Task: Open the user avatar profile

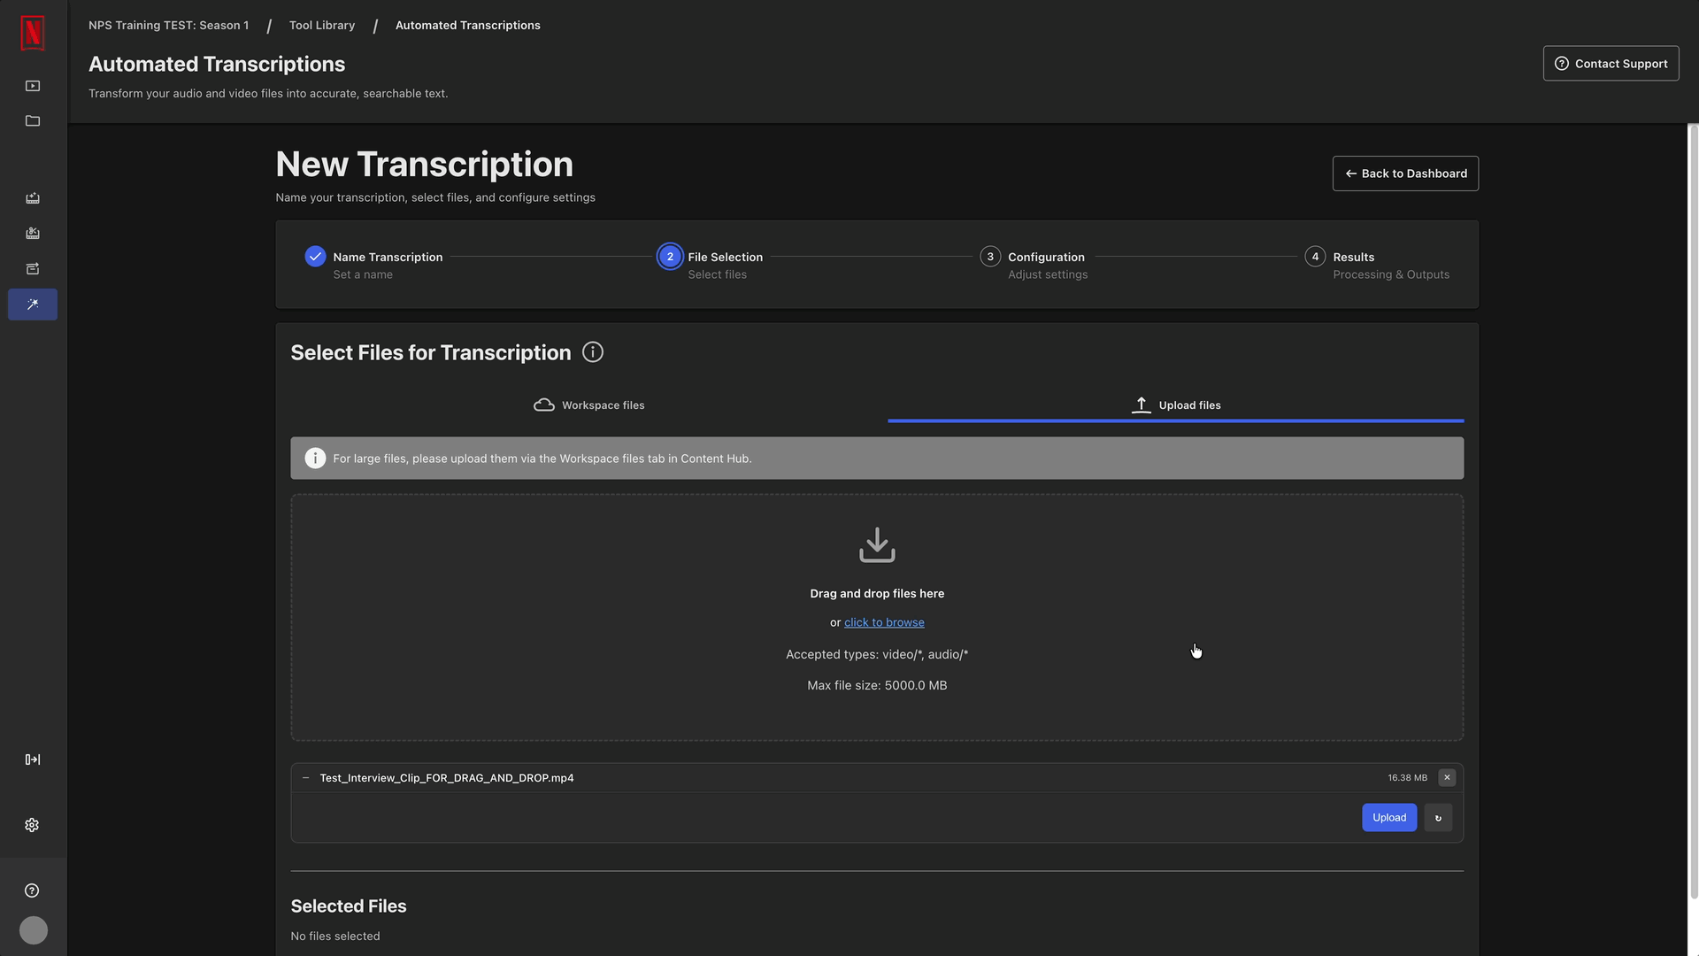Action: [34, 930]
